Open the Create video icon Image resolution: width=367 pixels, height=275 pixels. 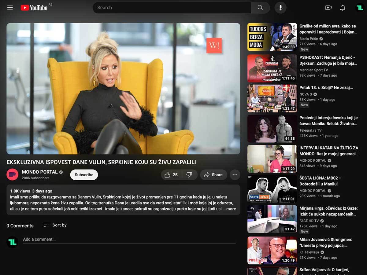tap(328, 8)
